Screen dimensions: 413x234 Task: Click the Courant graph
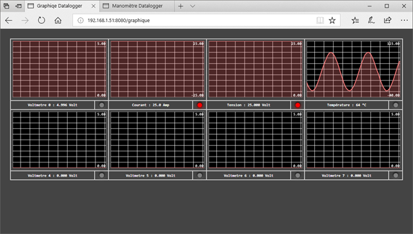point(157,69)
